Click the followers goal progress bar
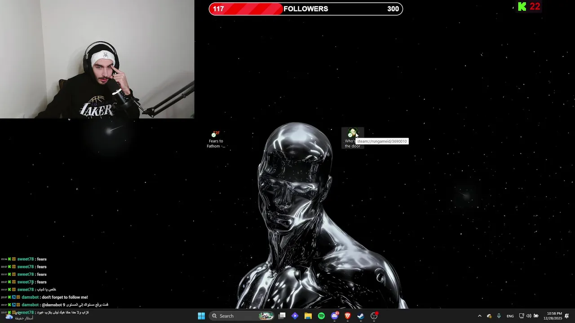The width and height of the screenshot is (575, 323). pyautogui.click(x=306, y=9)
